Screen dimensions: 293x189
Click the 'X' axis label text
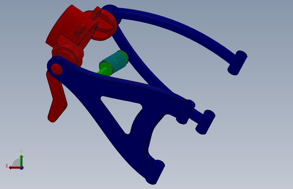[x=7, y=166]
